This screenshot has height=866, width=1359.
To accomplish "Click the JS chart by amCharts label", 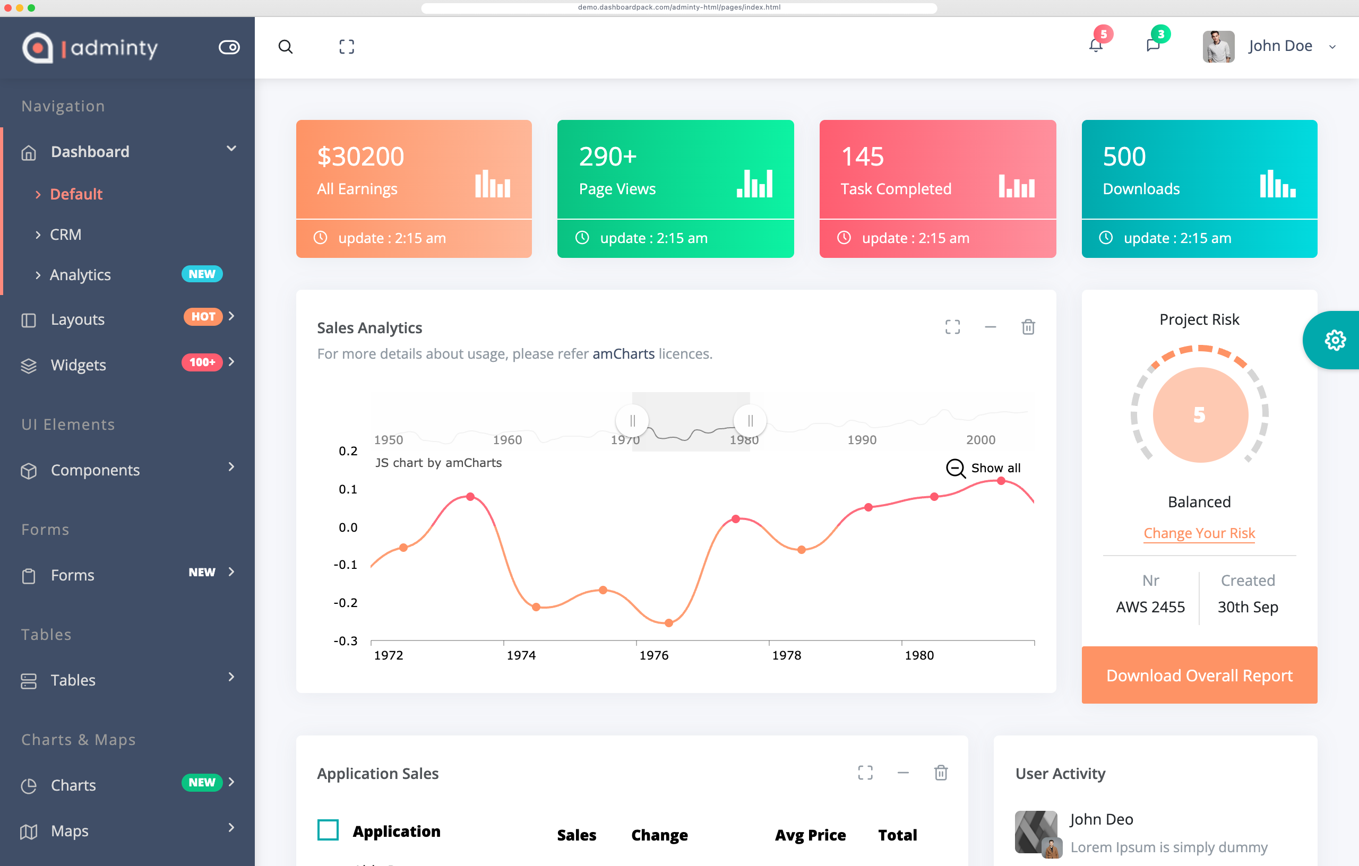I will (438, 463).
